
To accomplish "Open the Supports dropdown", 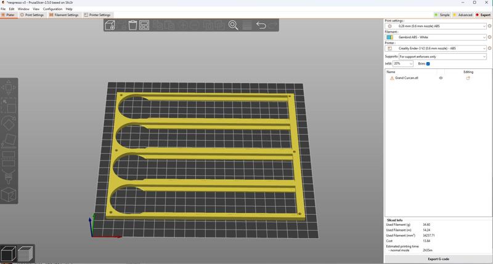I will (x=442, y=57).
